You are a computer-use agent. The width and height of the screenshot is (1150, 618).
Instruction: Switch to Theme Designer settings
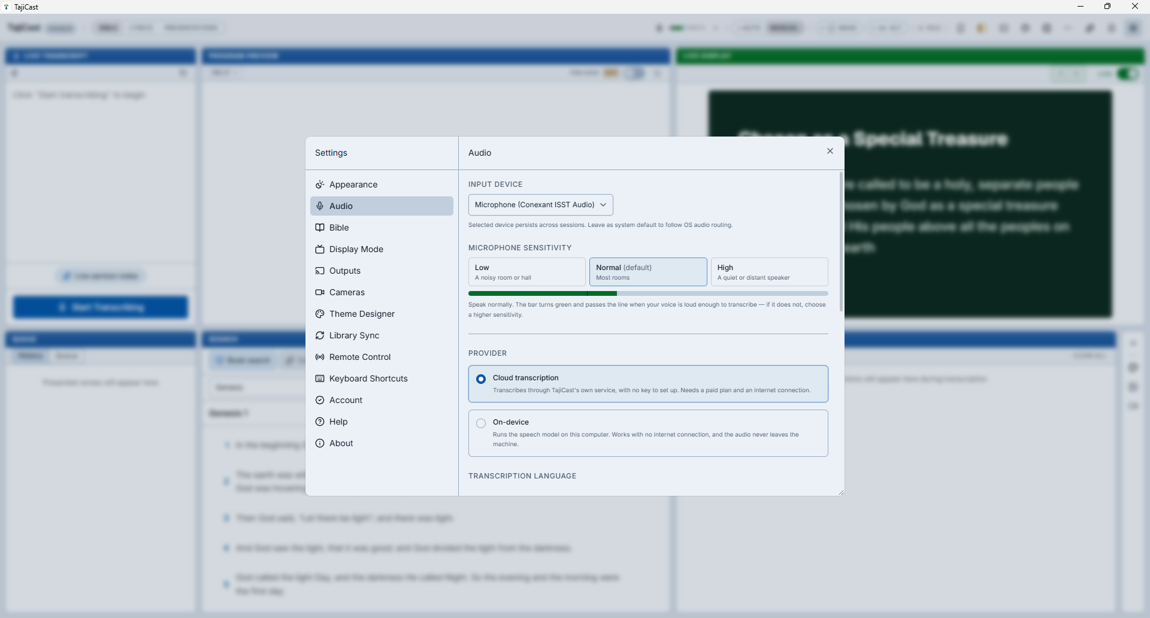pyautogui.click(x=382, y=314)
